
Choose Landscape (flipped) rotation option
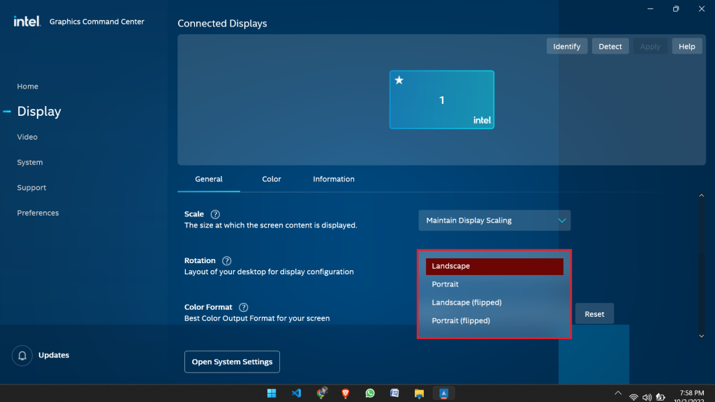[494, 303]
